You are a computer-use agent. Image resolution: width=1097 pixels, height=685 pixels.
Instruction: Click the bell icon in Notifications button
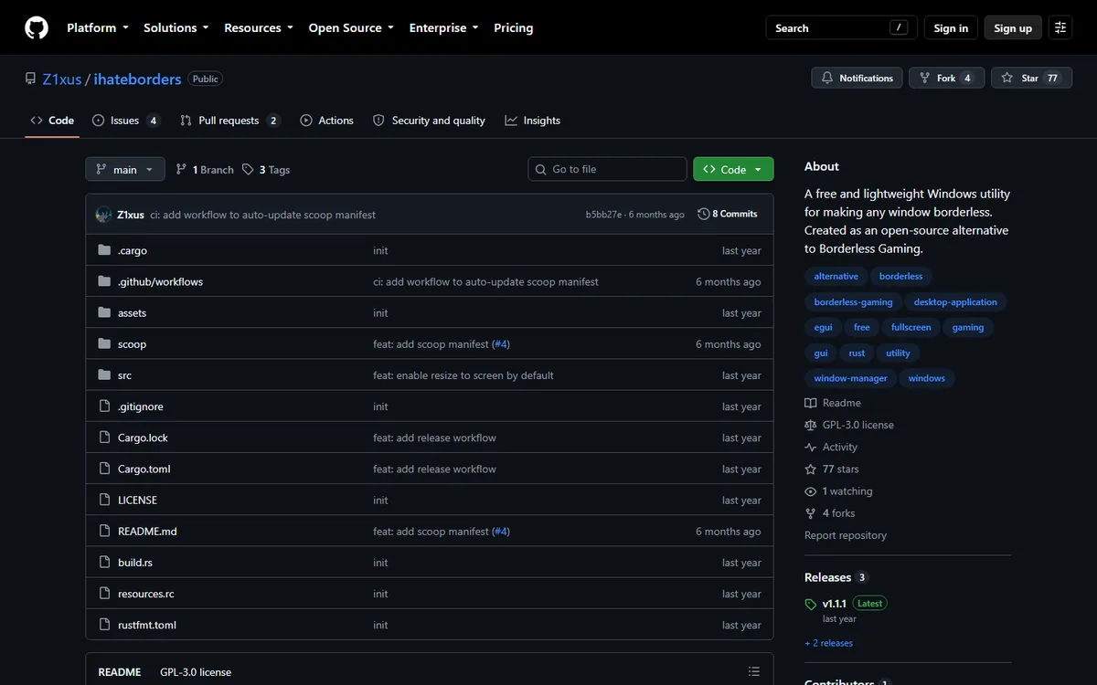827,78
